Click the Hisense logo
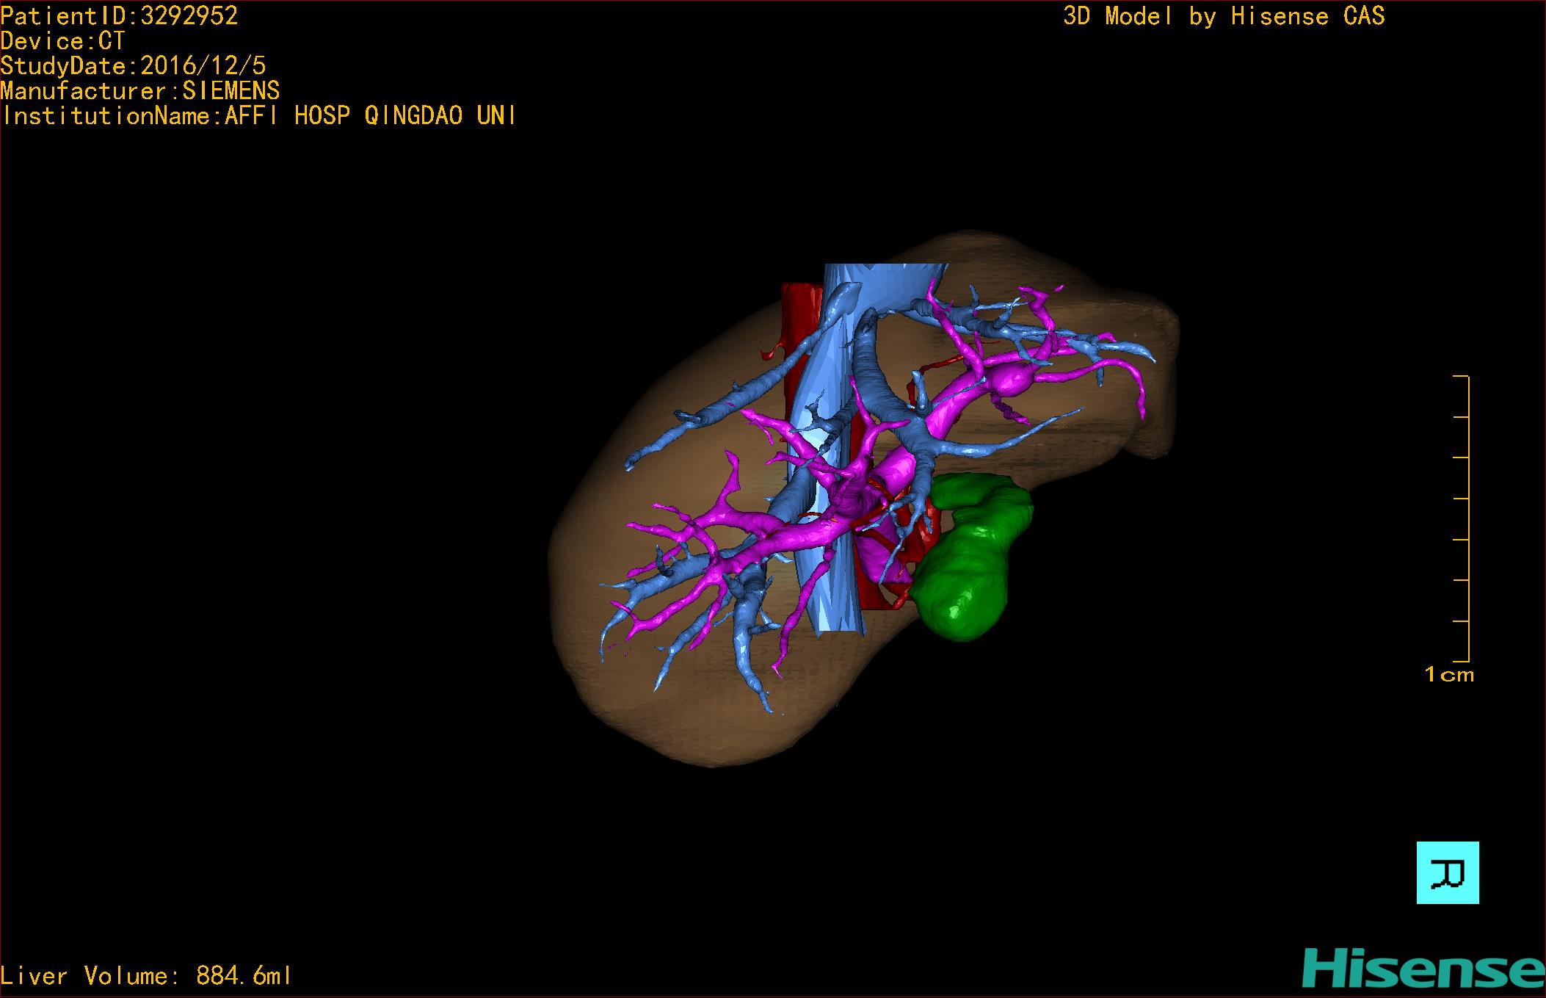Image resolution: width=1546 pixels, height=998 pixels. coord(1423,968)
